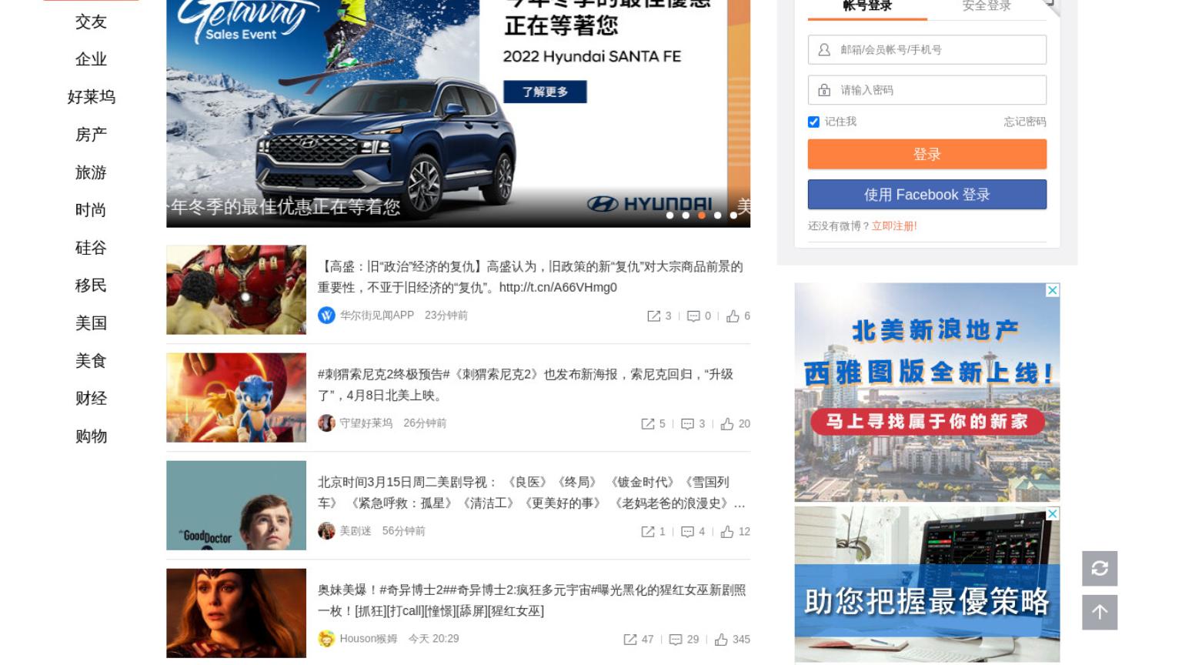Viewport: 1182px width, 665px height.
Task: Open the 企业 category
Action: (x=91, y=59)
